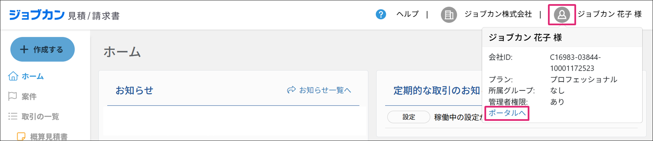The height and width of the screenshot is (141, 653).
Task: Click the gray company building icon
Action: pos(449,15)
